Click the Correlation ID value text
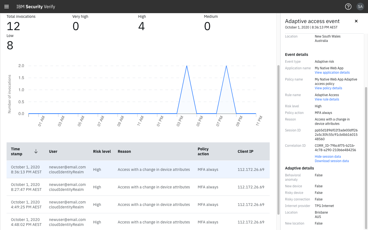 (335, 148)
